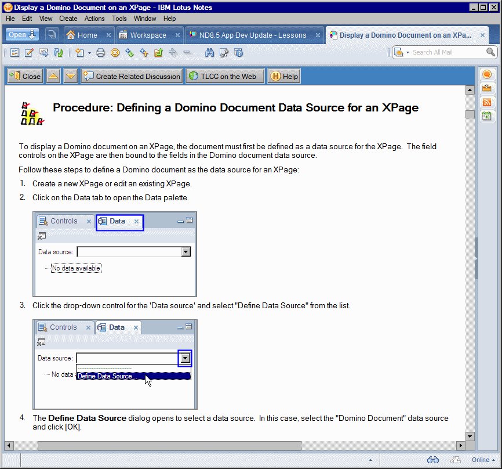This screenshot has height=469, width=502.
Task: Expand the Open button's dropdown arrow
Action: tap(32, 35)
